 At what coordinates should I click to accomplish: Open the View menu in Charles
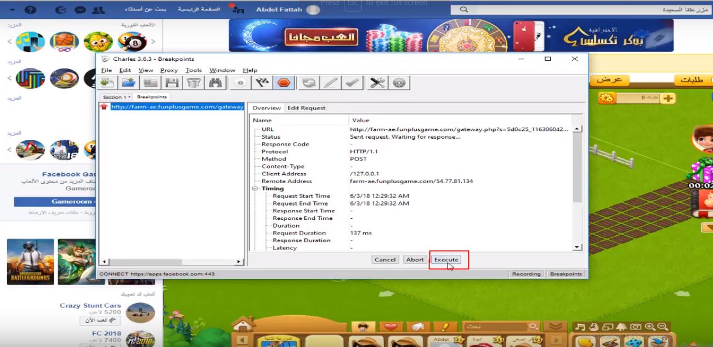146,70
